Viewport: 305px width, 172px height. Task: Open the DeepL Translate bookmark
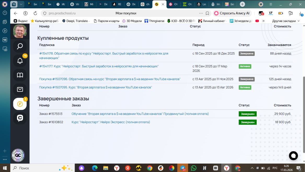click(x=76, y=21)
